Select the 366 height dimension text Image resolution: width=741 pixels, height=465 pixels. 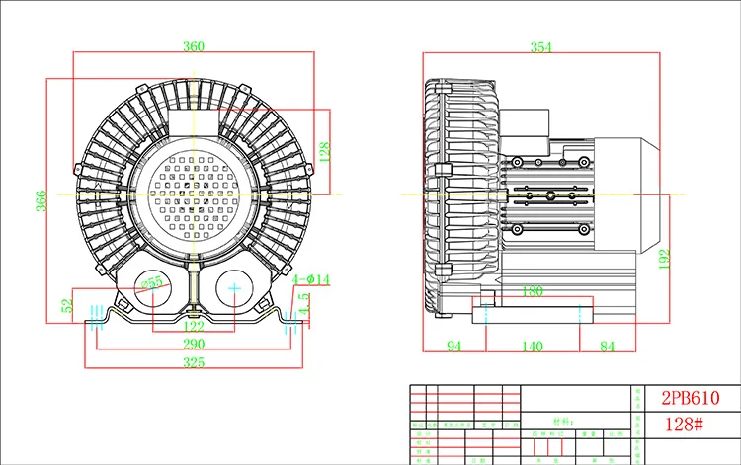[x=40, y=202]
